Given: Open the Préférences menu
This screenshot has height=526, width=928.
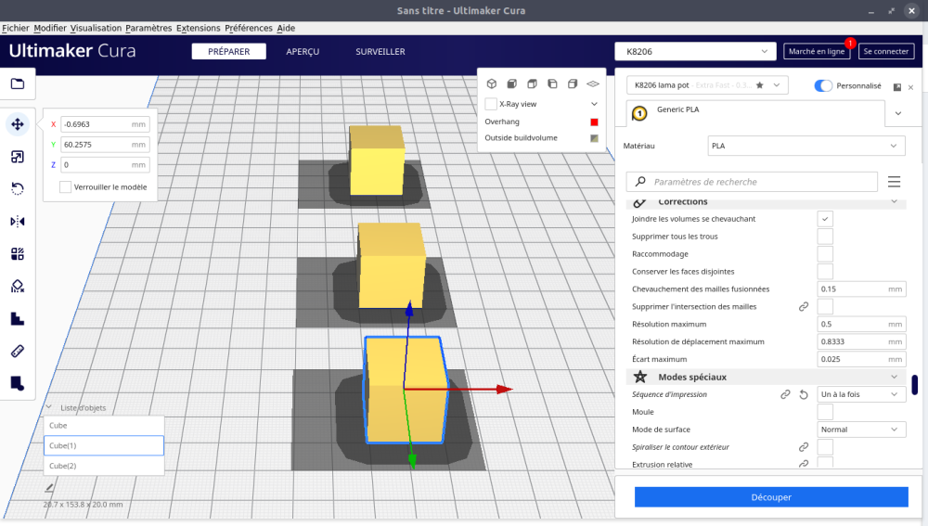Looking at the screenshot, I should pos(249,28).
